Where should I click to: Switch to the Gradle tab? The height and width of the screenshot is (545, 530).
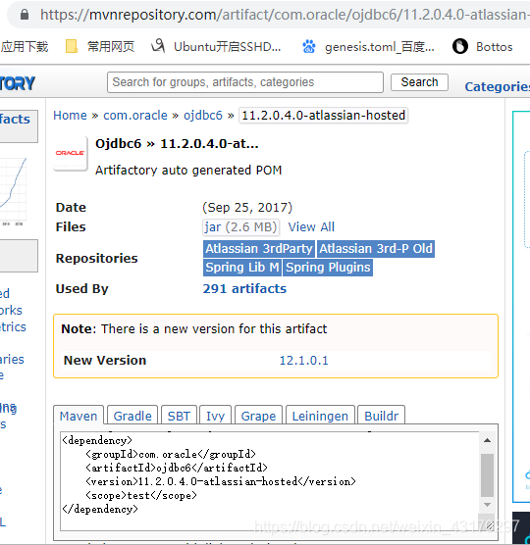132,416
